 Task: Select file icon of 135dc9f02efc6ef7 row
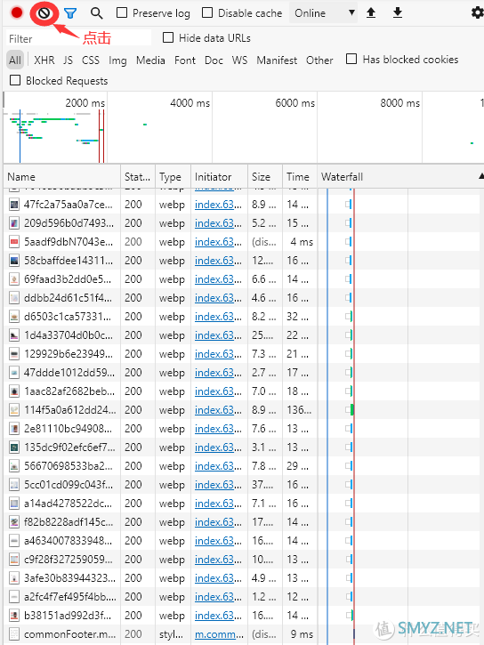point(14,447)
